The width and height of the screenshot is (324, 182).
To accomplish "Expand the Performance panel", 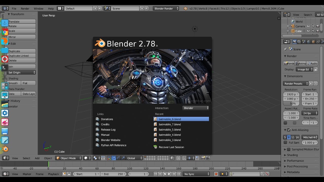I will point(295,161).
